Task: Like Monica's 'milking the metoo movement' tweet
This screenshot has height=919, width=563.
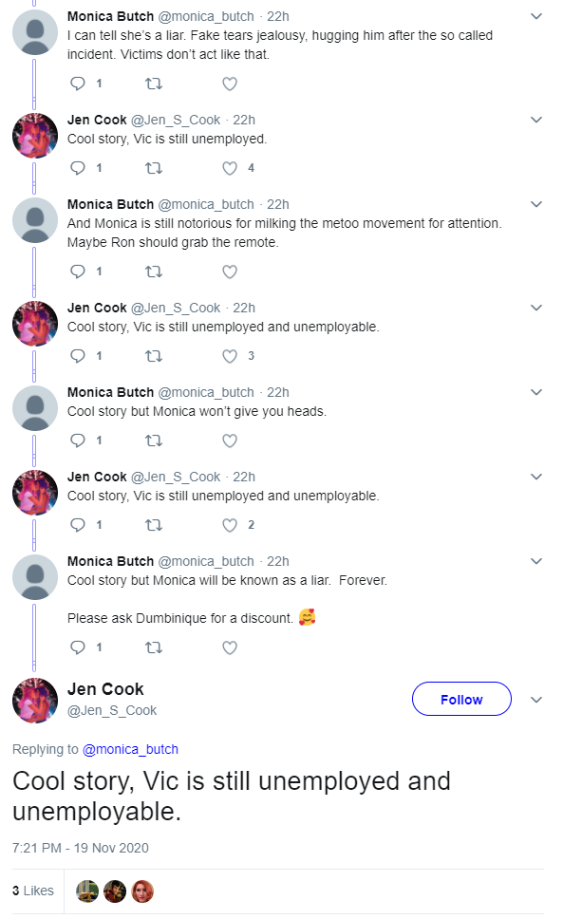Action: [x=230, y=272]
